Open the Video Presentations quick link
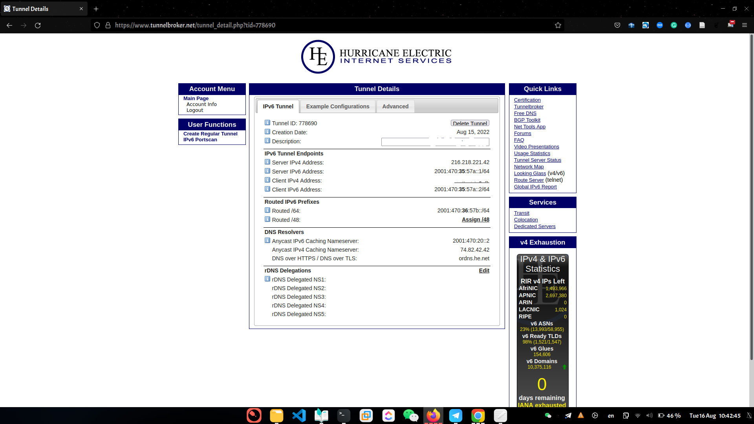The height and width of the screenshot is (424, 754). (x=536, y=147)
